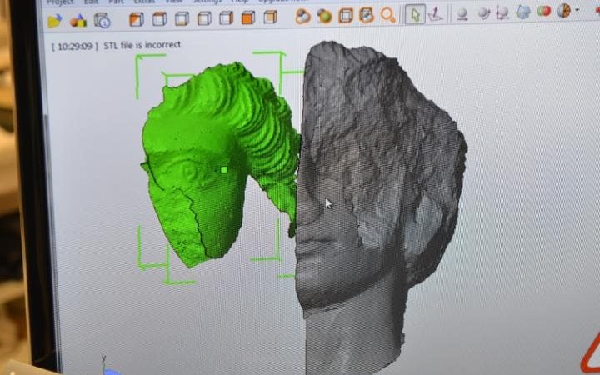Viewport: 600px width, 375px height.
Task: Choose the view cube with solid orange face
Action: 249,17
